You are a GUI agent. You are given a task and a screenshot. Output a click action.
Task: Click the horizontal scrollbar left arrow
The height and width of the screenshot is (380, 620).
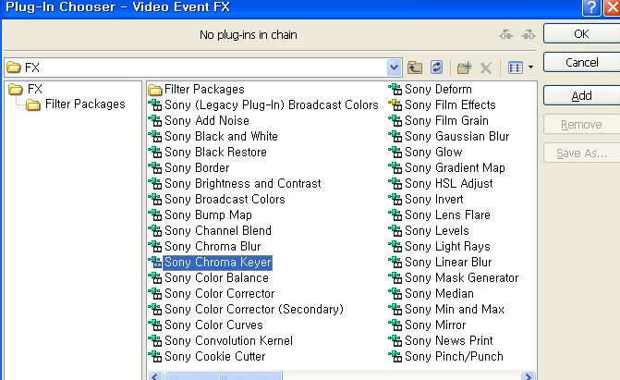click(x=155, y=375)
